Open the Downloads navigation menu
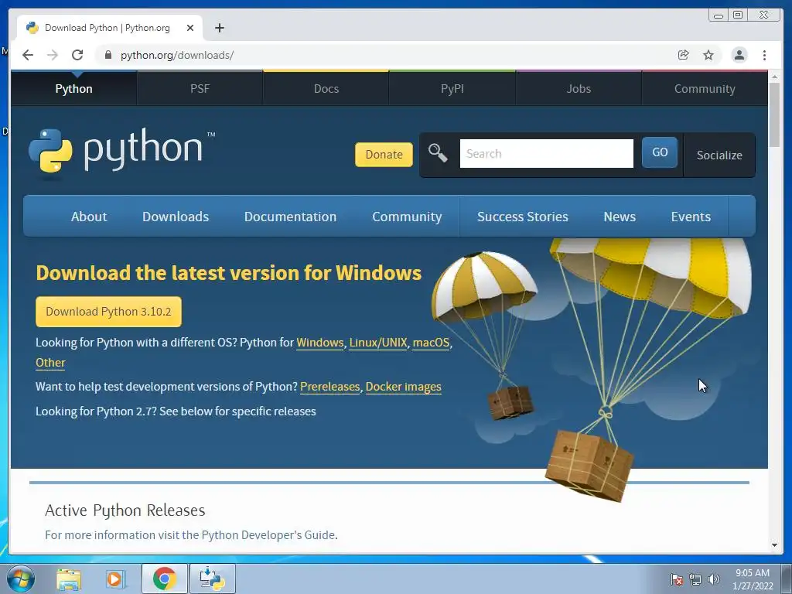Image resolution: width=792 pixels, height=594 pixels. 176,217
